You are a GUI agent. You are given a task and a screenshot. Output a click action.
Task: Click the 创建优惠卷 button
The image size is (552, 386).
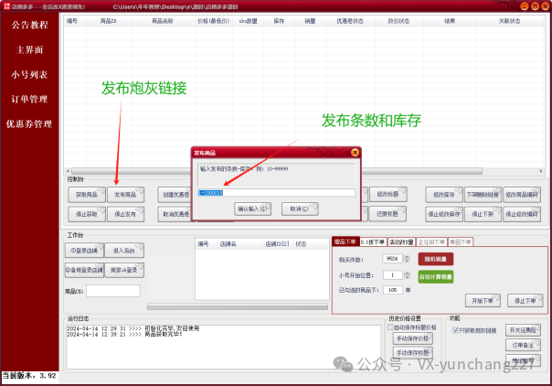tap(175, 195)
